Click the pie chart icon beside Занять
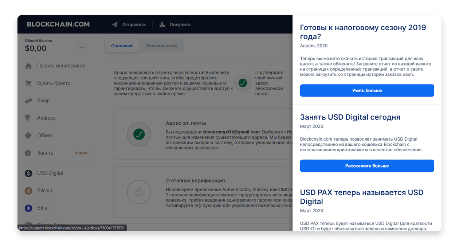Screen dimensions: 459x246 pyautogui.click(x=28, y=153)
